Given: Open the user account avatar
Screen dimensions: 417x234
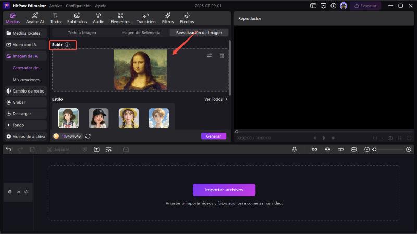Looking at the screenshot, I should (x=344, y=6).
